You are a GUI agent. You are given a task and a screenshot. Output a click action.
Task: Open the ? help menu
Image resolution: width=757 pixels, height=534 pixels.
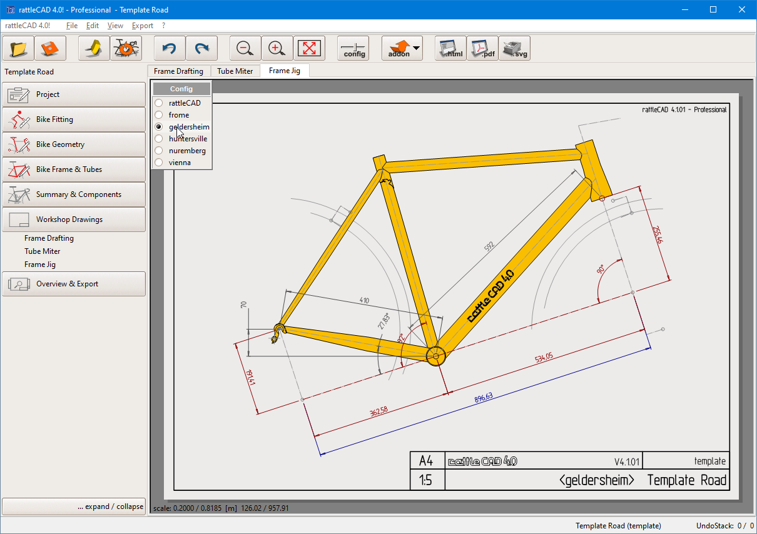tap(164, 26)
